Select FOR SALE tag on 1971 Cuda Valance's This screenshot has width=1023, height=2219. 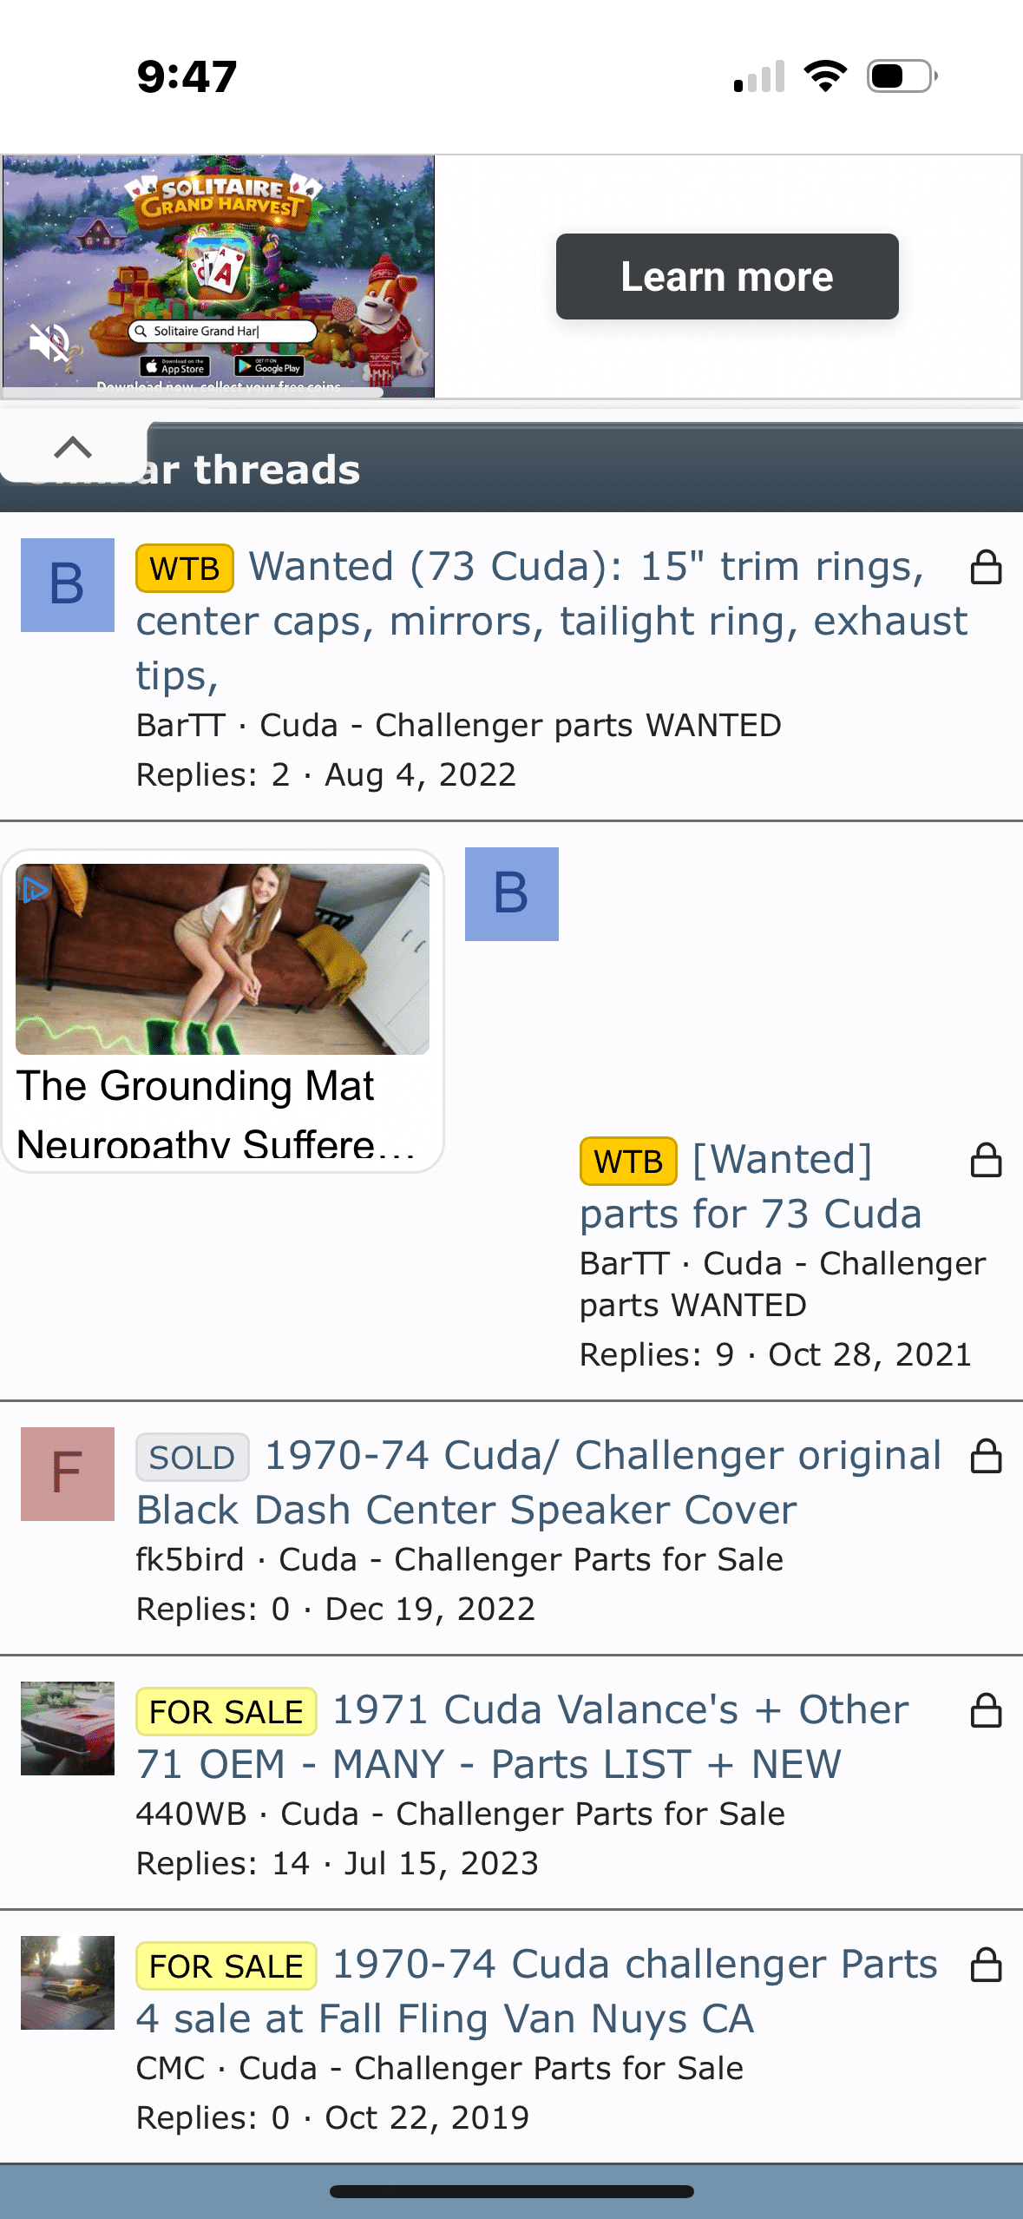click(226, 1711)
